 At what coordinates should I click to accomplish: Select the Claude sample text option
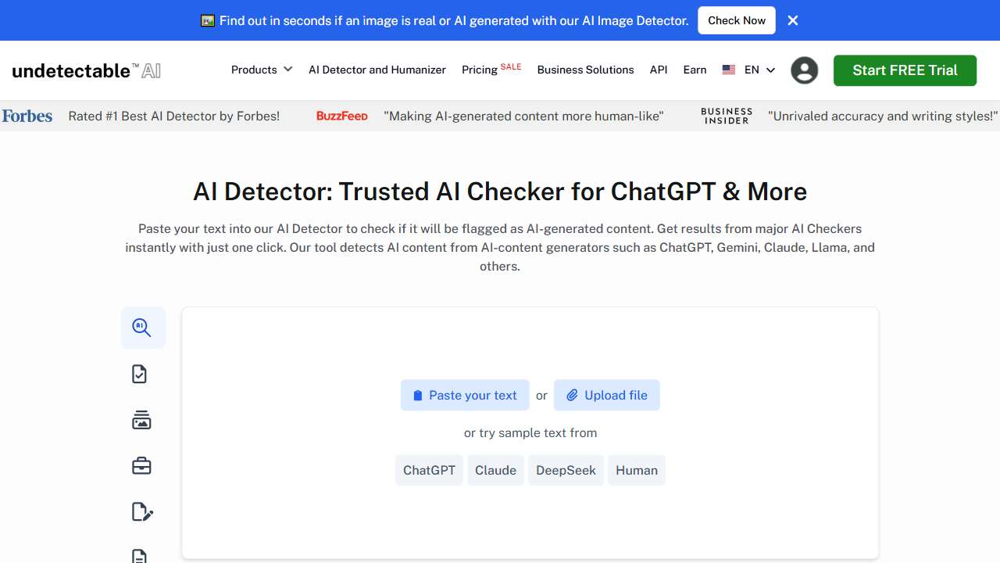tap(495, 470)
